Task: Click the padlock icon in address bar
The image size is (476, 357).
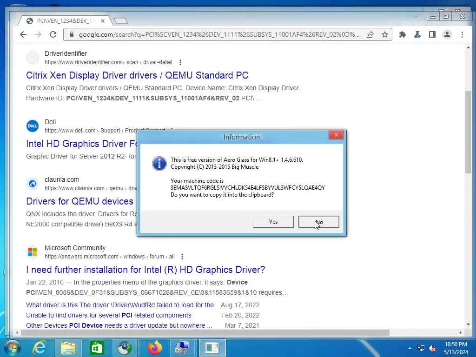Action: 71,34
